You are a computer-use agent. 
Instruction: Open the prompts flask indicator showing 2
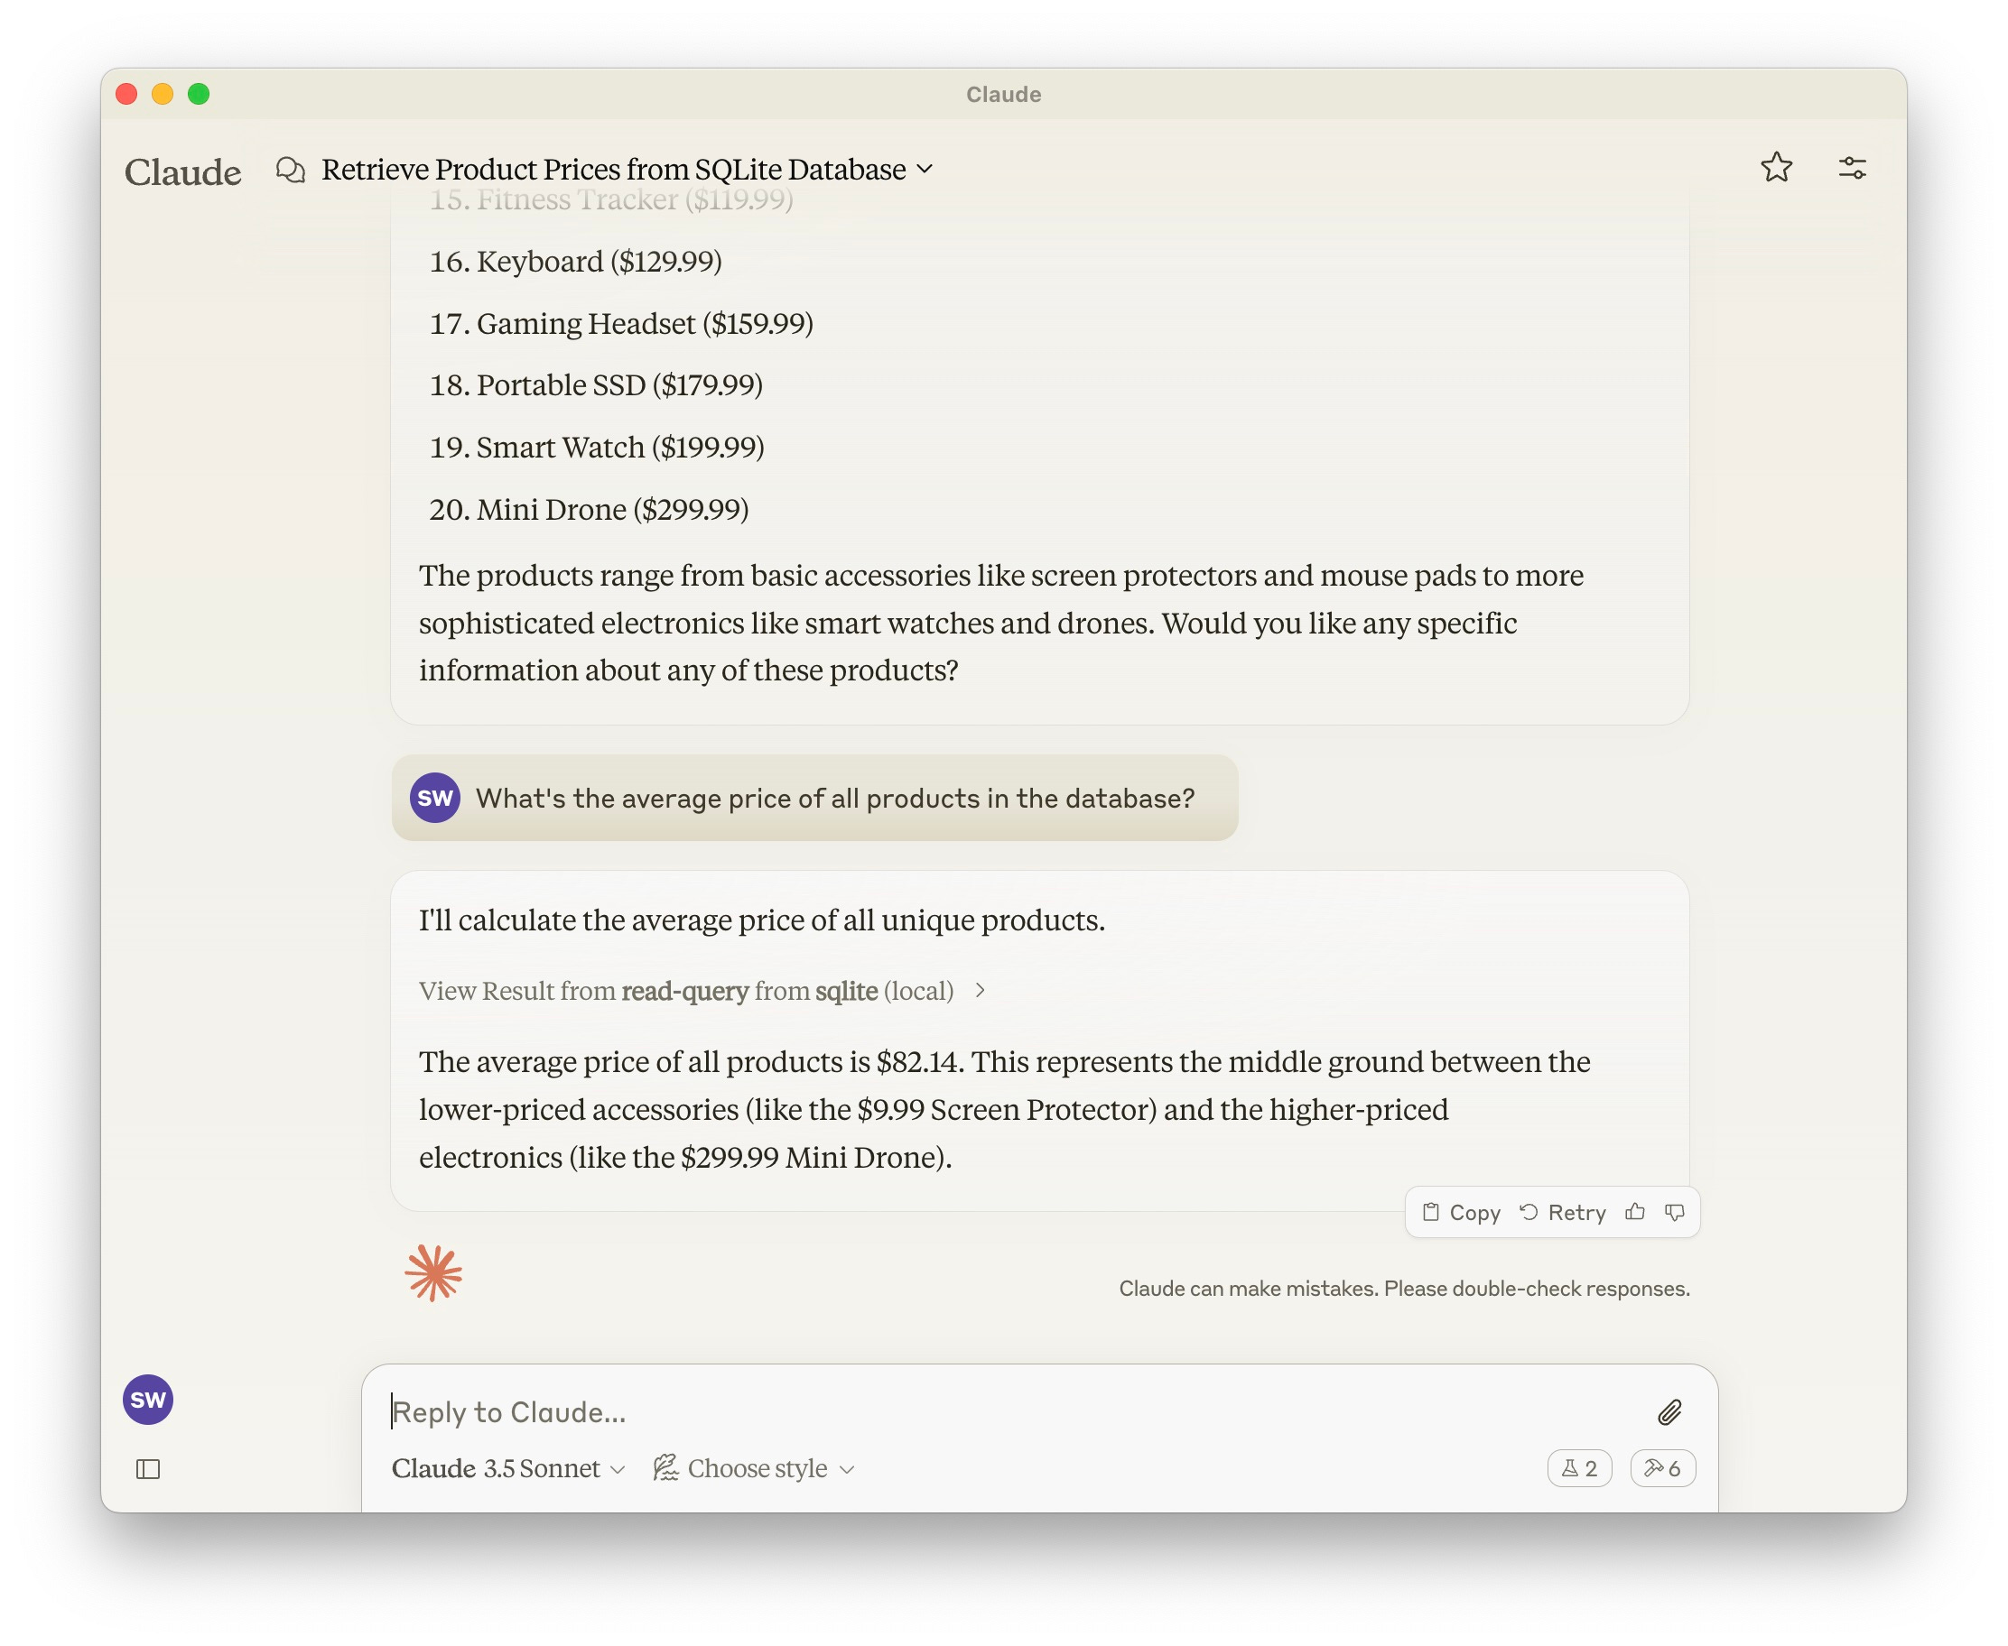1578,1469
